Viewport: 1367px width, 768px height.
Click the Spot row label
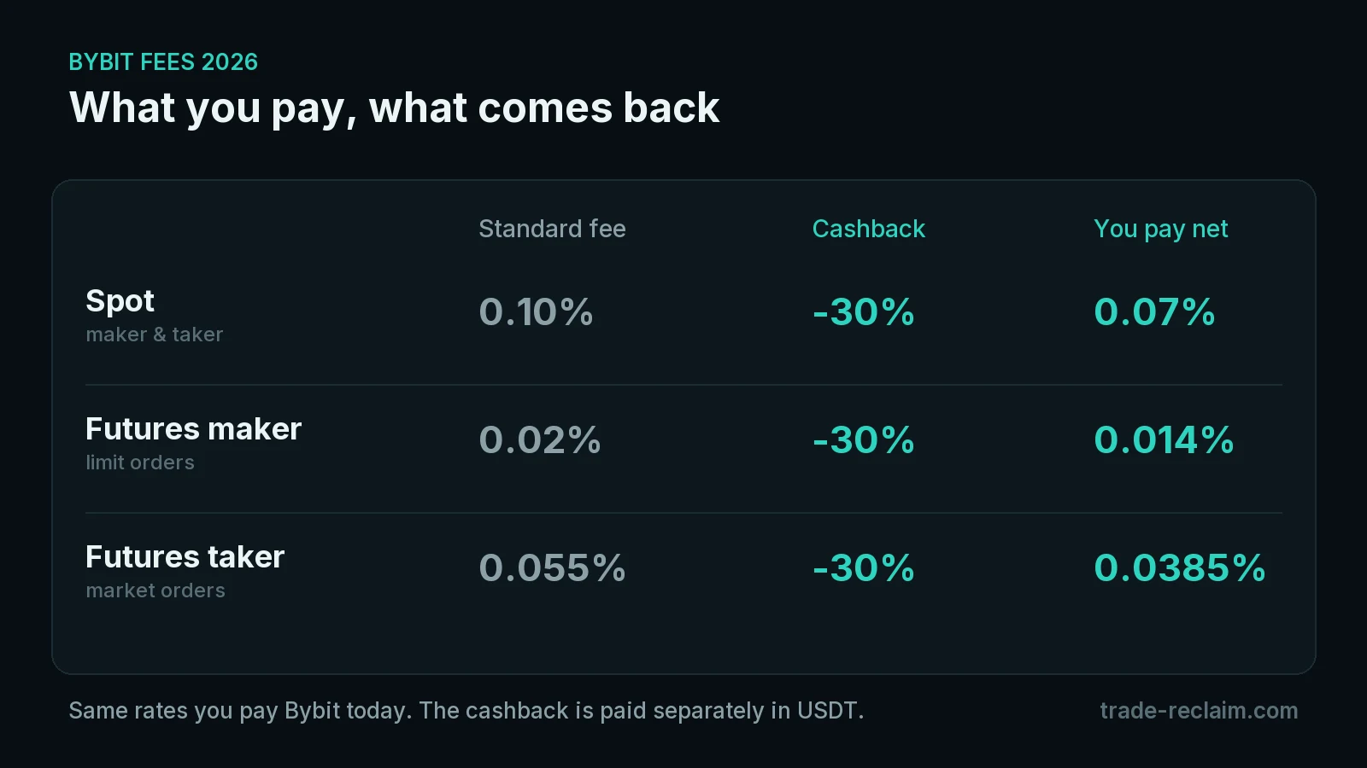click(120, 302)
